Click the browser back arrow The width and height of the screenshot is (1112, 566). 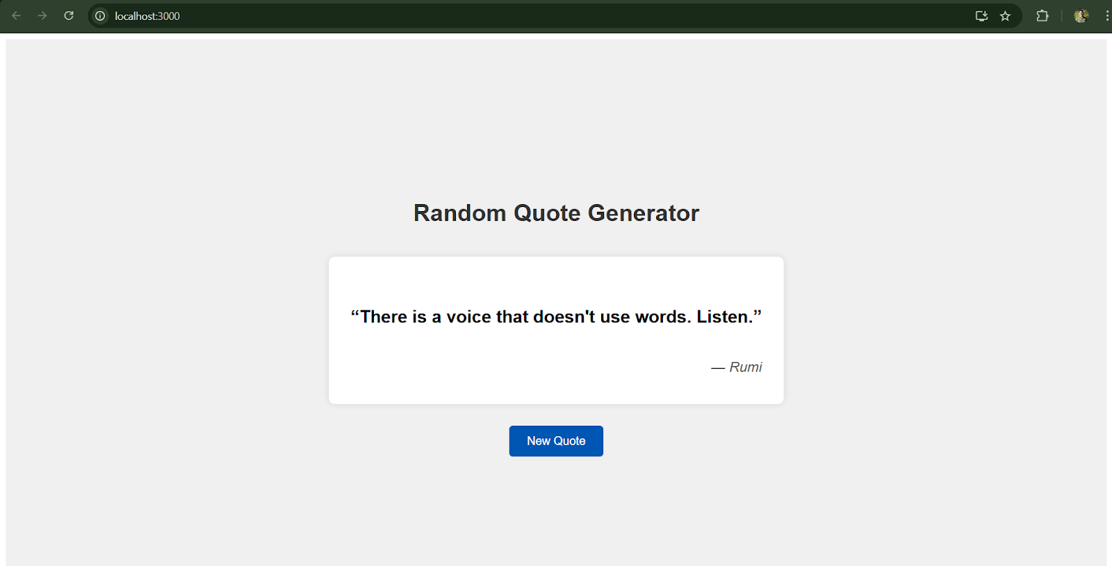click(17, 16)
